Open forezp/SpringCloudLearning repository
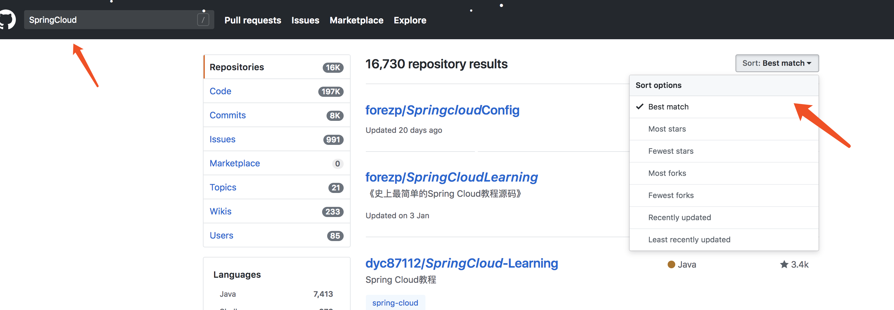Screen dimensions: 894x310 tap(451, 177)
